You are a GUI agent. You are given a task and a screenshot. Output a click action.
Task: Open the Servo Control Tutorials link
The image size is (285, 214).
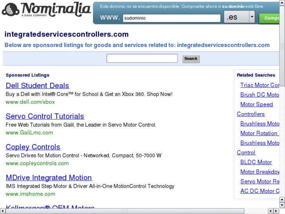(45, 116)
